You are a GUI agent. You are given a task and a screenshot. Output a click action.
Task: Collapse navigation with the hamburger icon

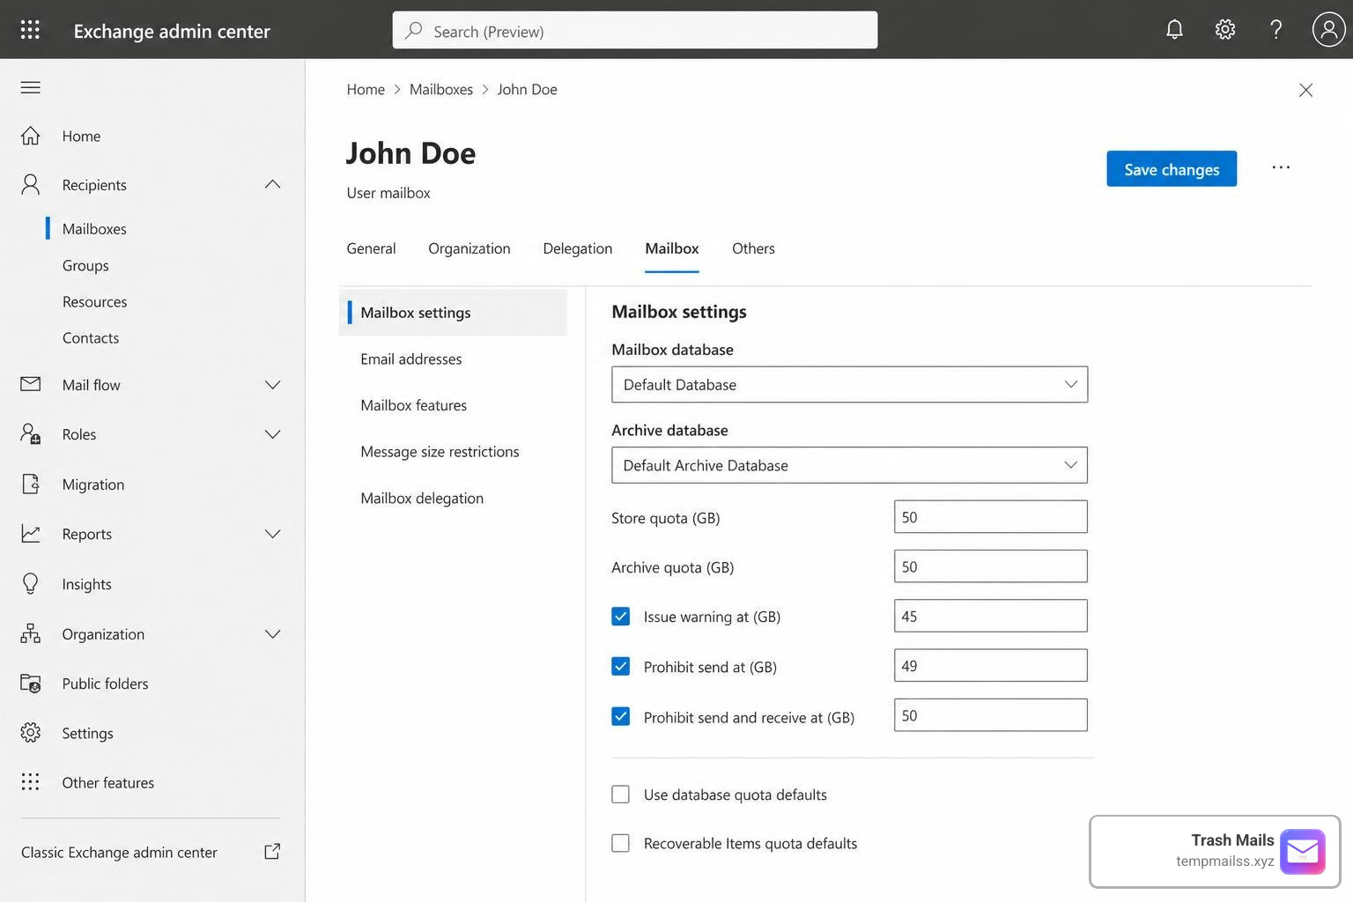(x=30, y=87)
